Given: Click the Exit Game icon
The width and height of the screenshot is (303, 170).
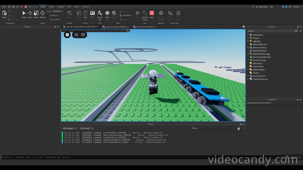Looking at the screenshot, I should tap(178, 13).
